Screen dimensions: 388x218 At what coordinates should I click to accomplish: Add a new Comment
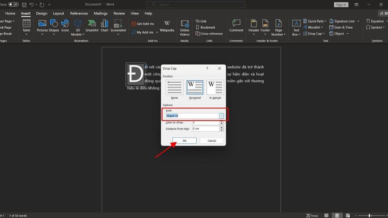tap(236, 25)
